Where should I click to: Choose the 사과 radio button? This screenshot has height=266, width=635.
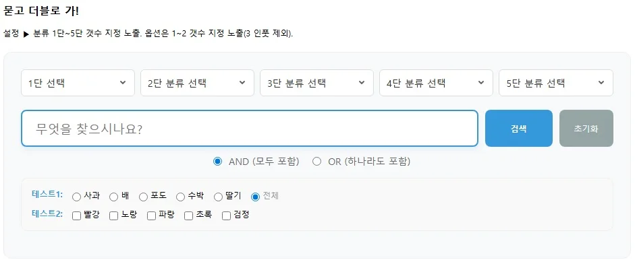pos(76,197)
